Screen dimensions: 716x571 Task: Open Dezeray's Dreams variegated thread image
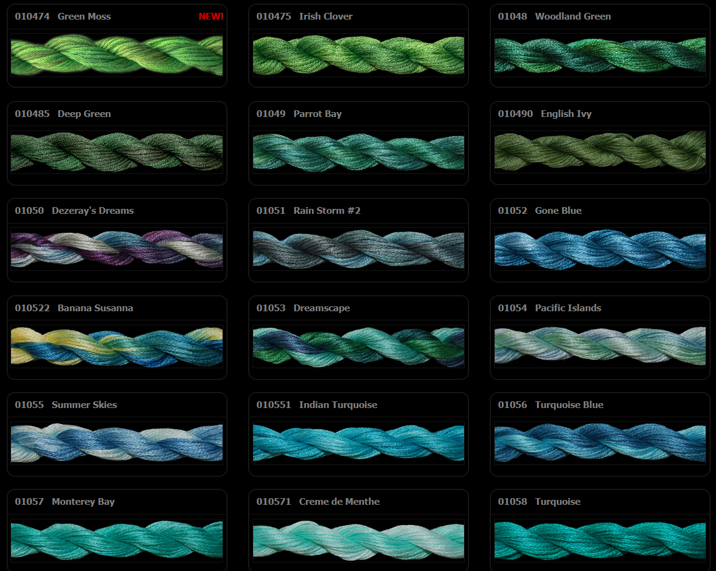pyautogui.click(x=116, y=249)
